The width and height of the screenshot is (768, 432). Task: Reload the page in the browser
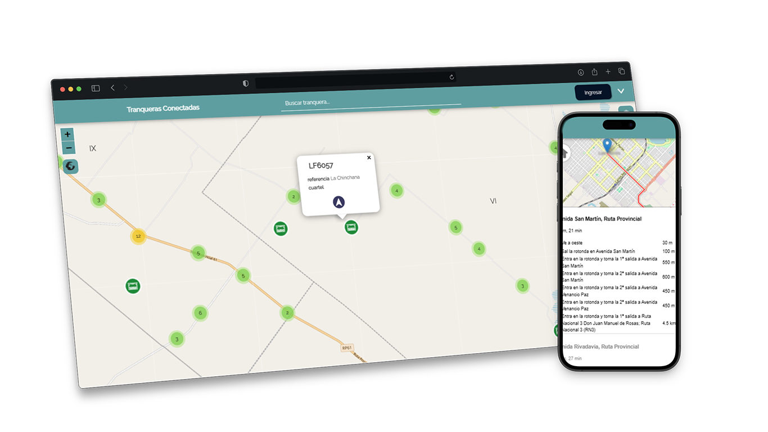(x=451, y=77)
